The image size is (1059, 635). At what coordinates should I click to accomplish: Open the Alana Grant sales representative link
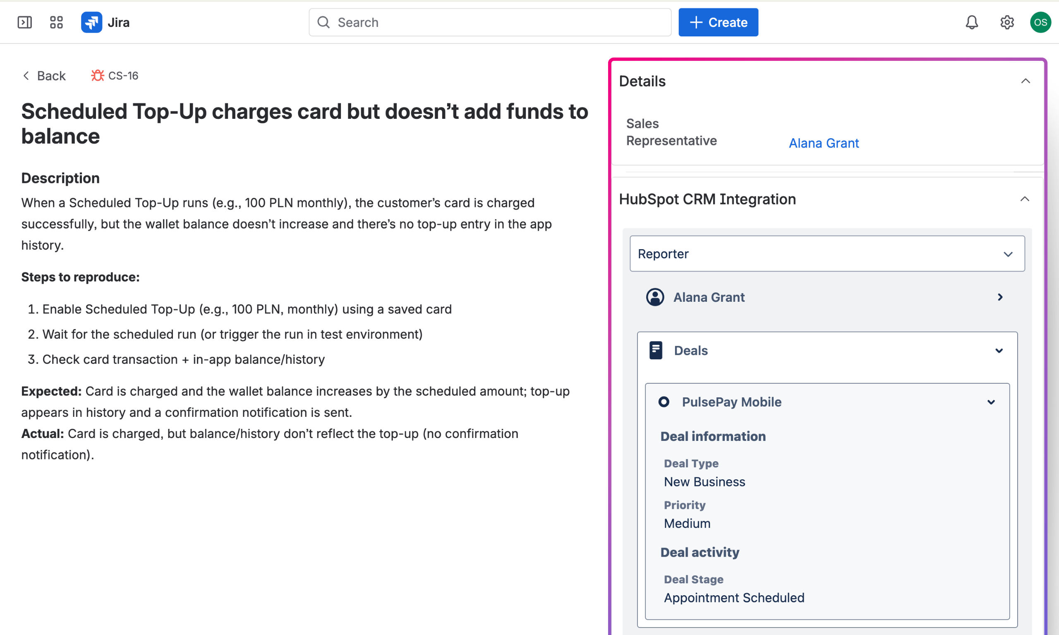(824, 143)
